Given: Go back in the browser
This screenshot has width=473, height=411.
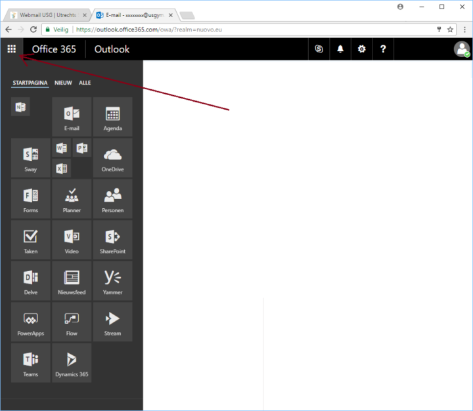Looking at the screenshot, I should [x=9, y=30].
